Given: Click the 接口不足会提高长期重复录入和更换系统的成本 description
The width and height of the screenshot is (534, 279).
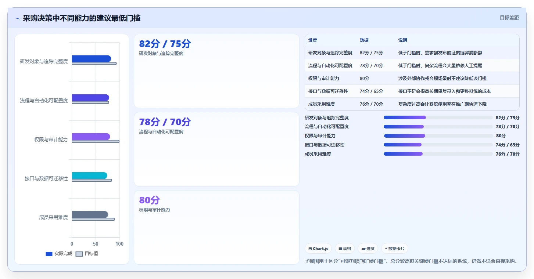Looking at the screenshot, I should 445,91.
